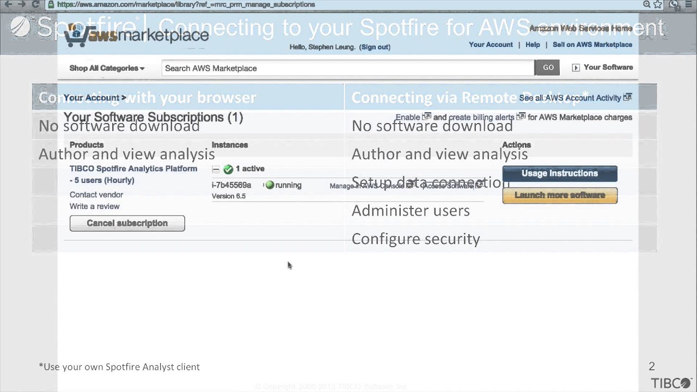Click the Contact vendor link
This screenshot has width=697, height=392.
tap(96, 195)
